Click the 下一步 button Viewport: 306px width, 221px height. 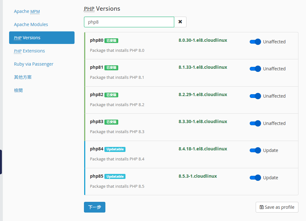pos(94,207)
